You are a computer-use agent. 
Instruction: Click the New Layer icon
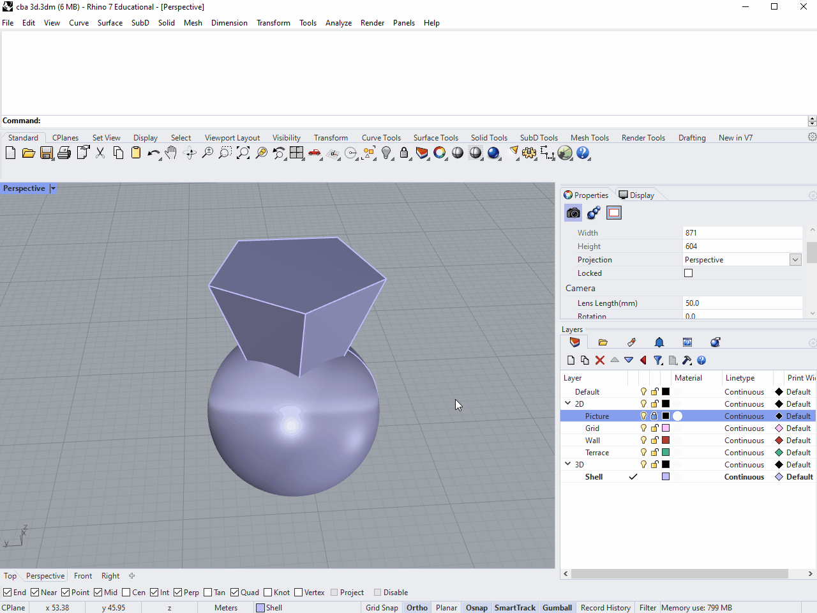[571, 360]
